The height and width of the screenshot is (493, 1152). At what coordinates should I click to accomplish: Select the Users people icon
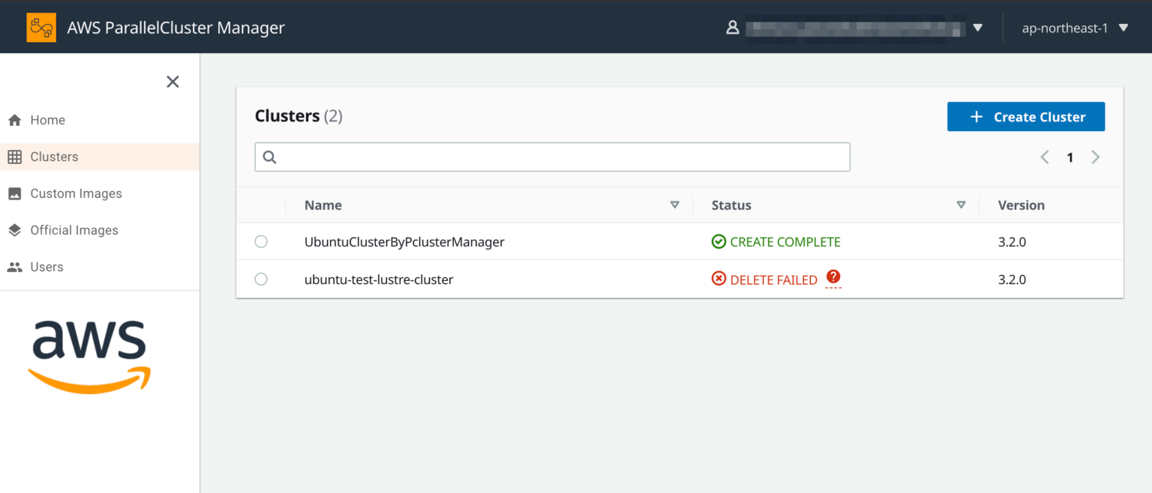[x=14, y=267]
